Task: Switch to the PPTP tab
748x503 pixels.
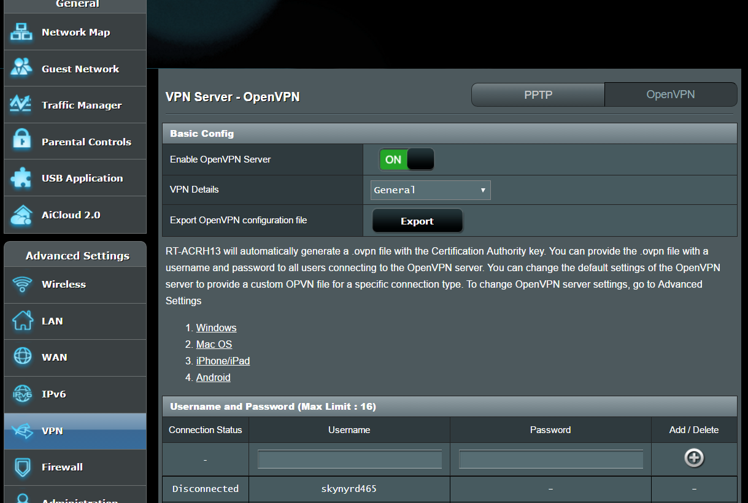Action: tap(538, 94)
